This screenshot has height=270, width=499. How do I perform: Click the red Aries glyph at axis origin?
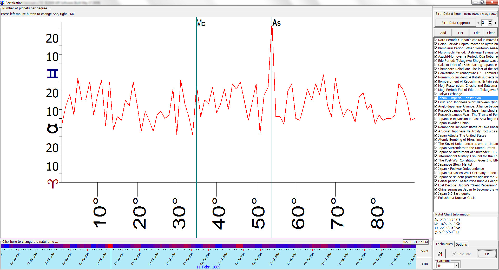tap(52, 184)
